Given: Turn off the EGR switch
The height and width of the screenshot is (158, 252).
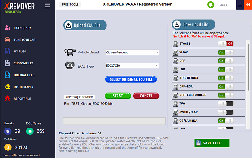Looking at the screenshot, I should click(x=226, y=69).
